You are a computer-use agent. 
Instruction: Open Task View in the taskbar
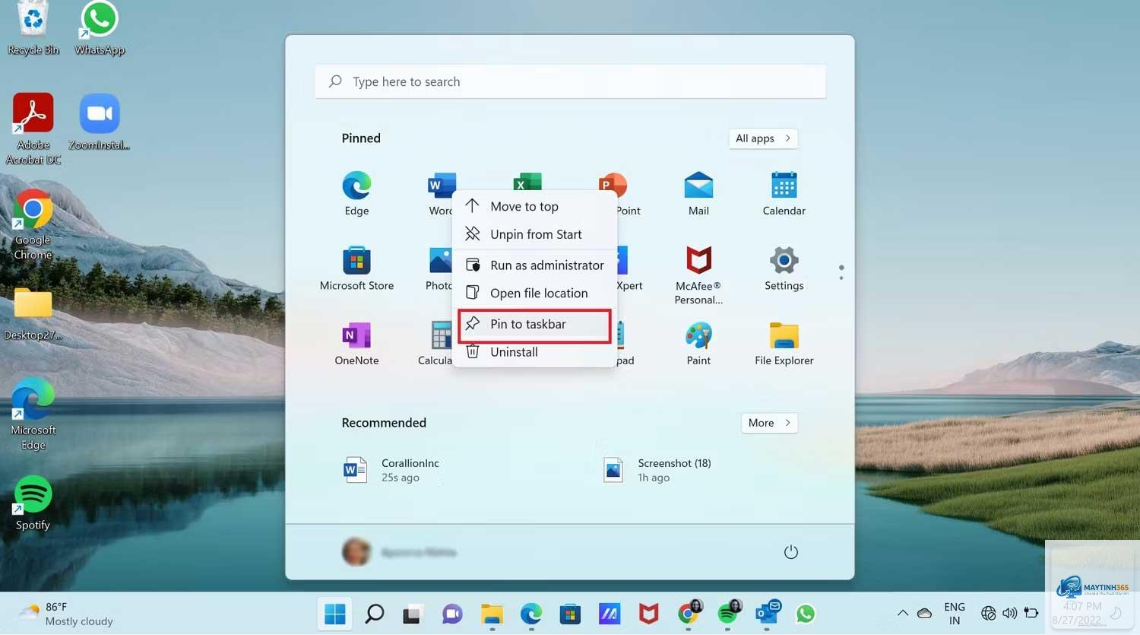413,613
